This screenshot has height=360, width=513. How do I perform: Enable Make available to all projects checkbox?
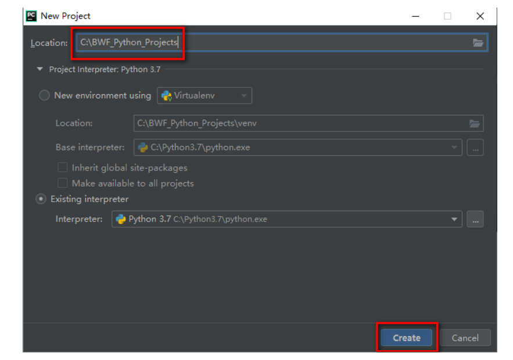(63, 183)
